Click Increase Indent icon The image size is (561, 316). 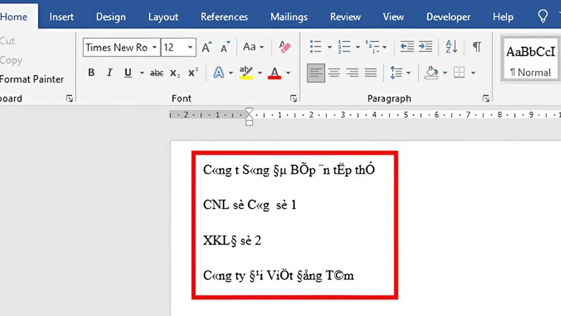(425, 46)
